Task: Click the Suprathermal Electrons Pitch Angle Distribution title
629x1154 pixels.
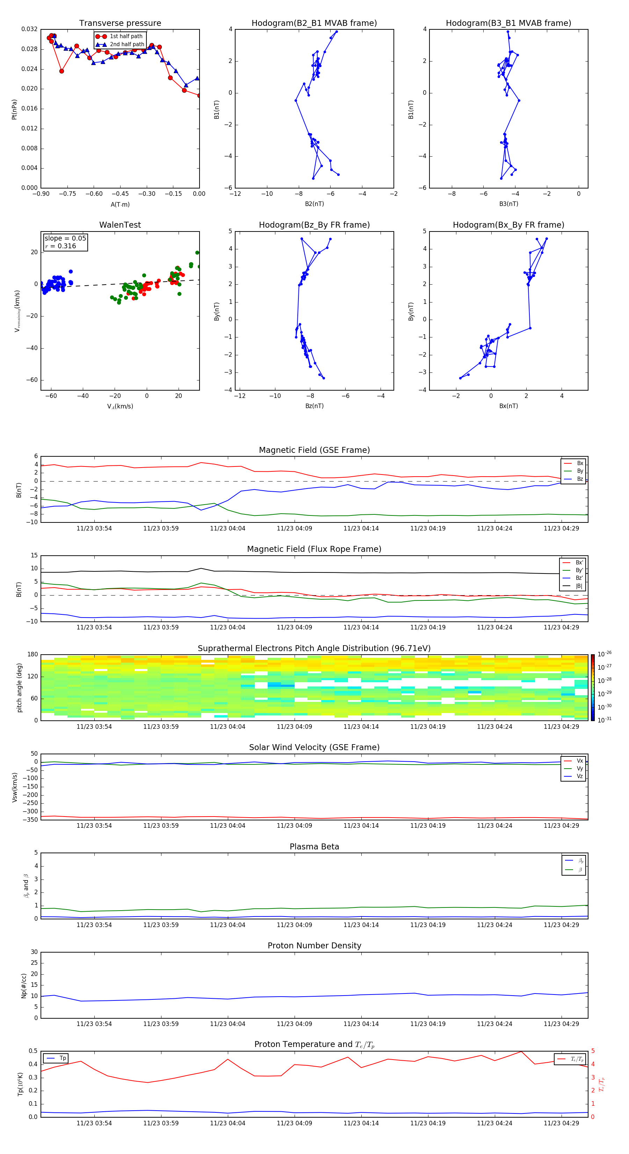Action: [314, 649]
